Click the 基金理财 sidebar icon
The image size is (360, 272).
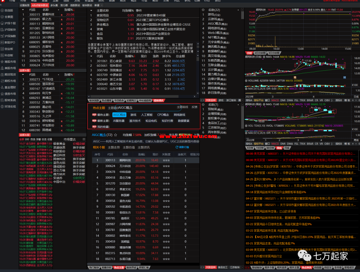pyautogui.click(x=2, y=87)
